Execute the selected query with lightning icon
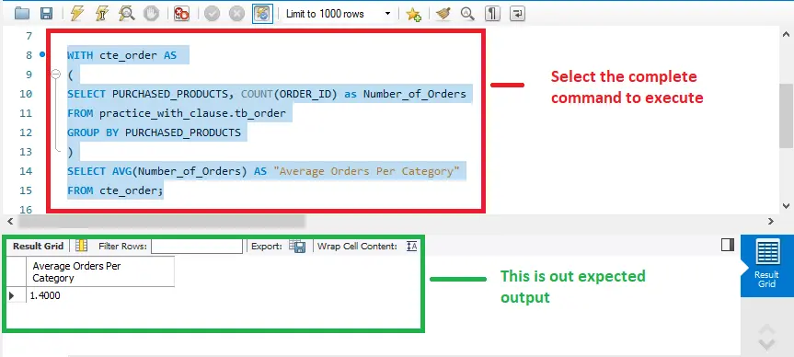 click(77, 13)
